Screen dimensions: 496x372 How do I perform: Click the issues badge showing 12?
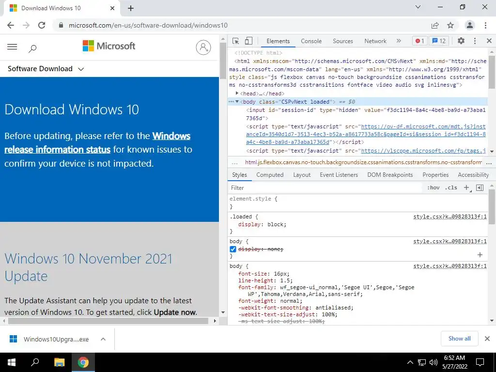pos(439,41)
